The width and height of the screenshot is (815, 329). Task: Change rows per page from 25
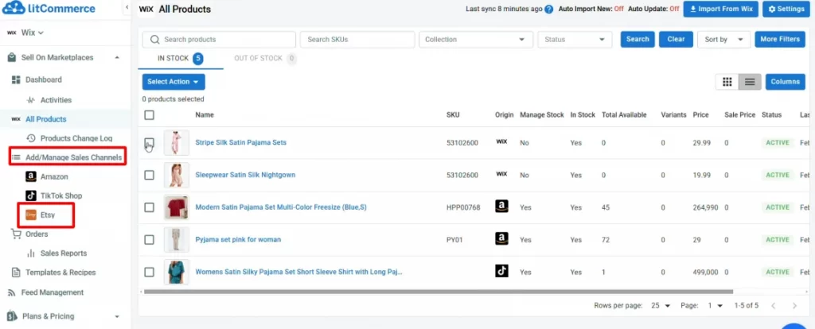(661, 306)
